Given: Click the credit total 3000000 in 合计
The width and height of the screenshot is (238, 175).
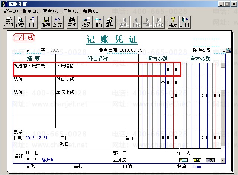Looking at the screenshot, I should click(211, 137).
